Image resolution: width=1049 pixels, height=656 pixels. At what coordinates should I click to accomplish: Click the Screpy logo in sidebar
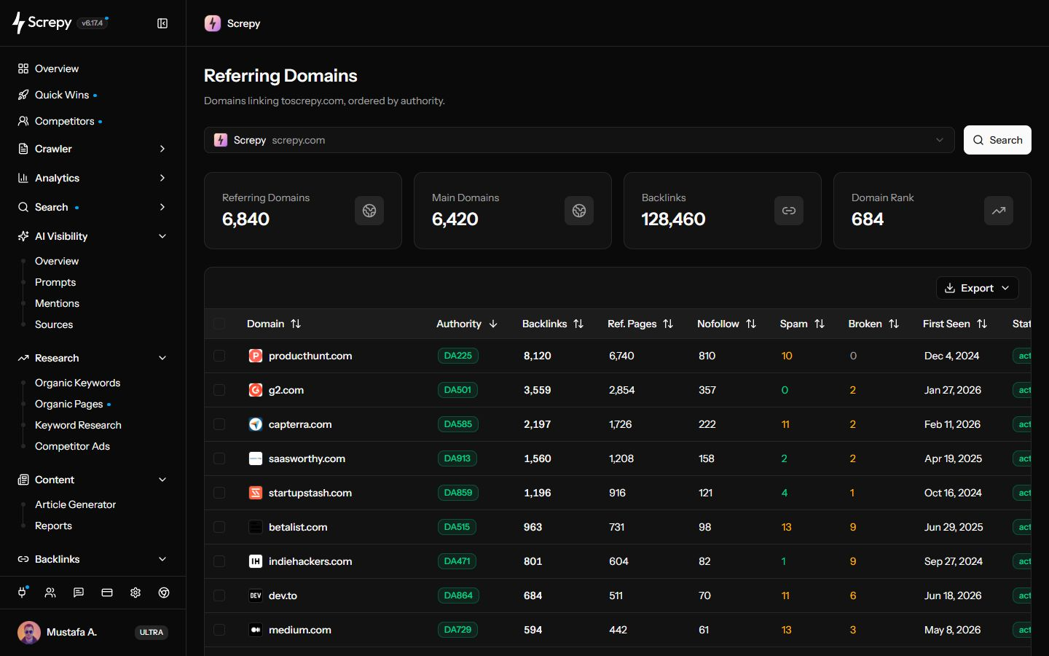tap(42, 23)
